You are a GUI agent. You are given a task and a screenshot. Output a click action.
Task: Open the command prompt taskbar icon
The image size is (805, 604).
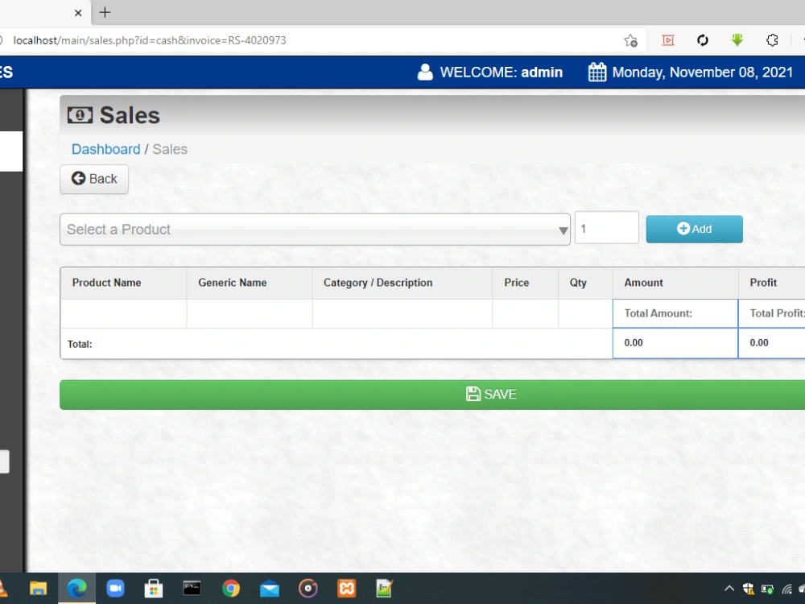click(x=192, y=589)
